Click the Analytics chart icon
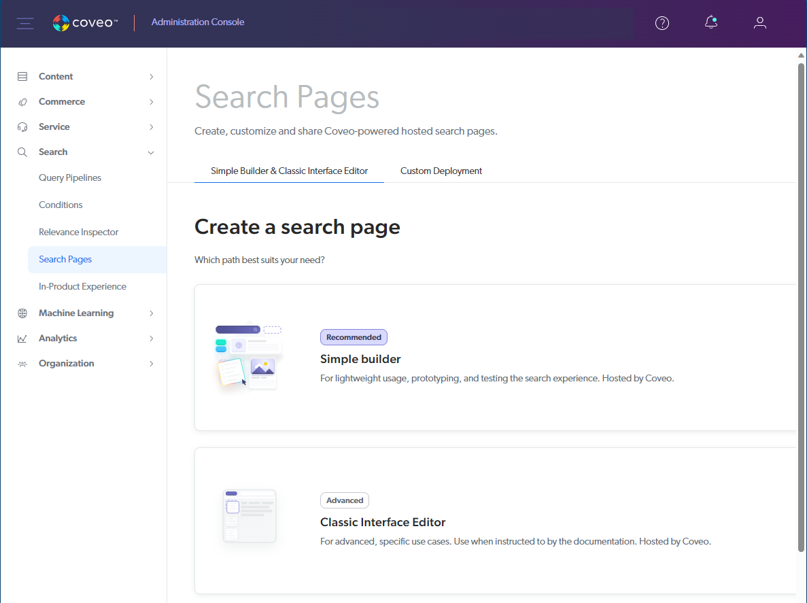Screen dimensions: 807x603 coord(22,339)
